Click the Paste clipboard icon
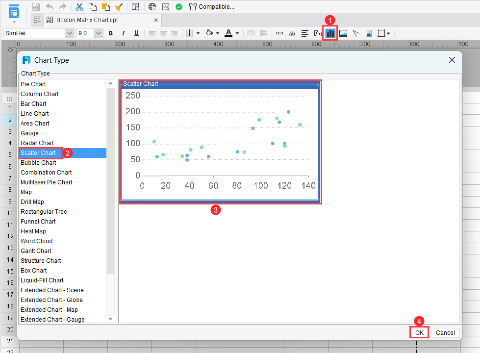The width and height of the screenshot is (480, 353). pyautogui.click(x=105, y=7)
